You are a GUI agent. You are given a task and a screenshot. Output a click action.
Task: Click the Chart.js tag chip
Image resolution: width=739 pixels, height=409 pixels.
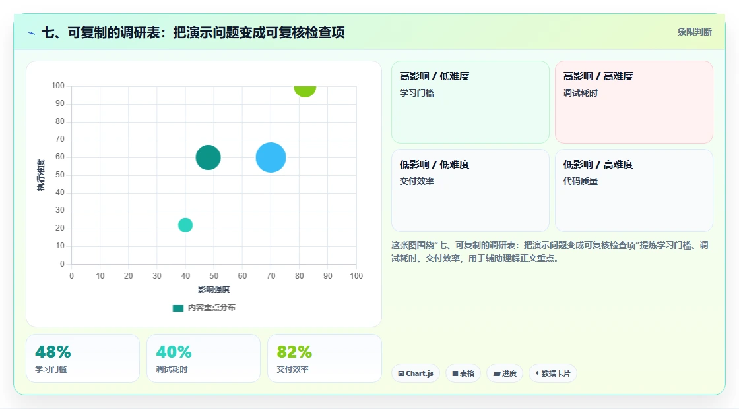tap(416, 373)
